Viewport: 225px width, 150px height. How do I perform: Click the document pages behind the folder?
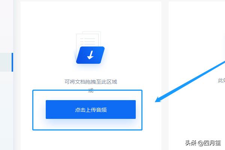[x=88, y=39]
